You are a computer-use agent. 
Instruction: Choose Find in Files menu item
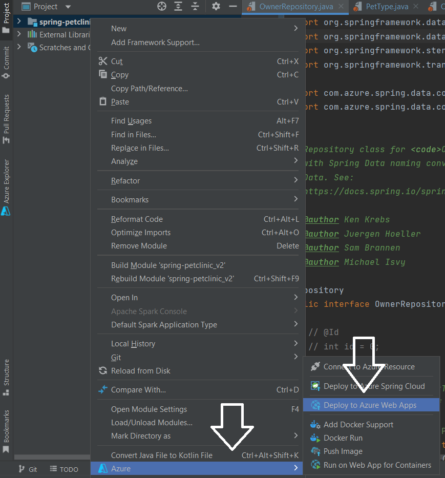[x=198, y=134]
